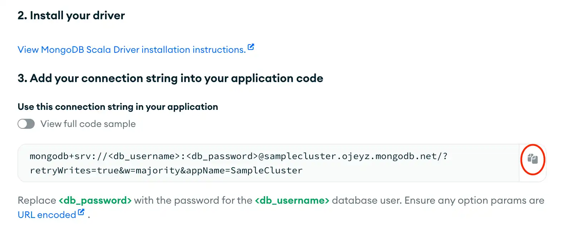Click the "Replace" word starting the help paragraph
The image size is (562, 234).
pos(37,200)
